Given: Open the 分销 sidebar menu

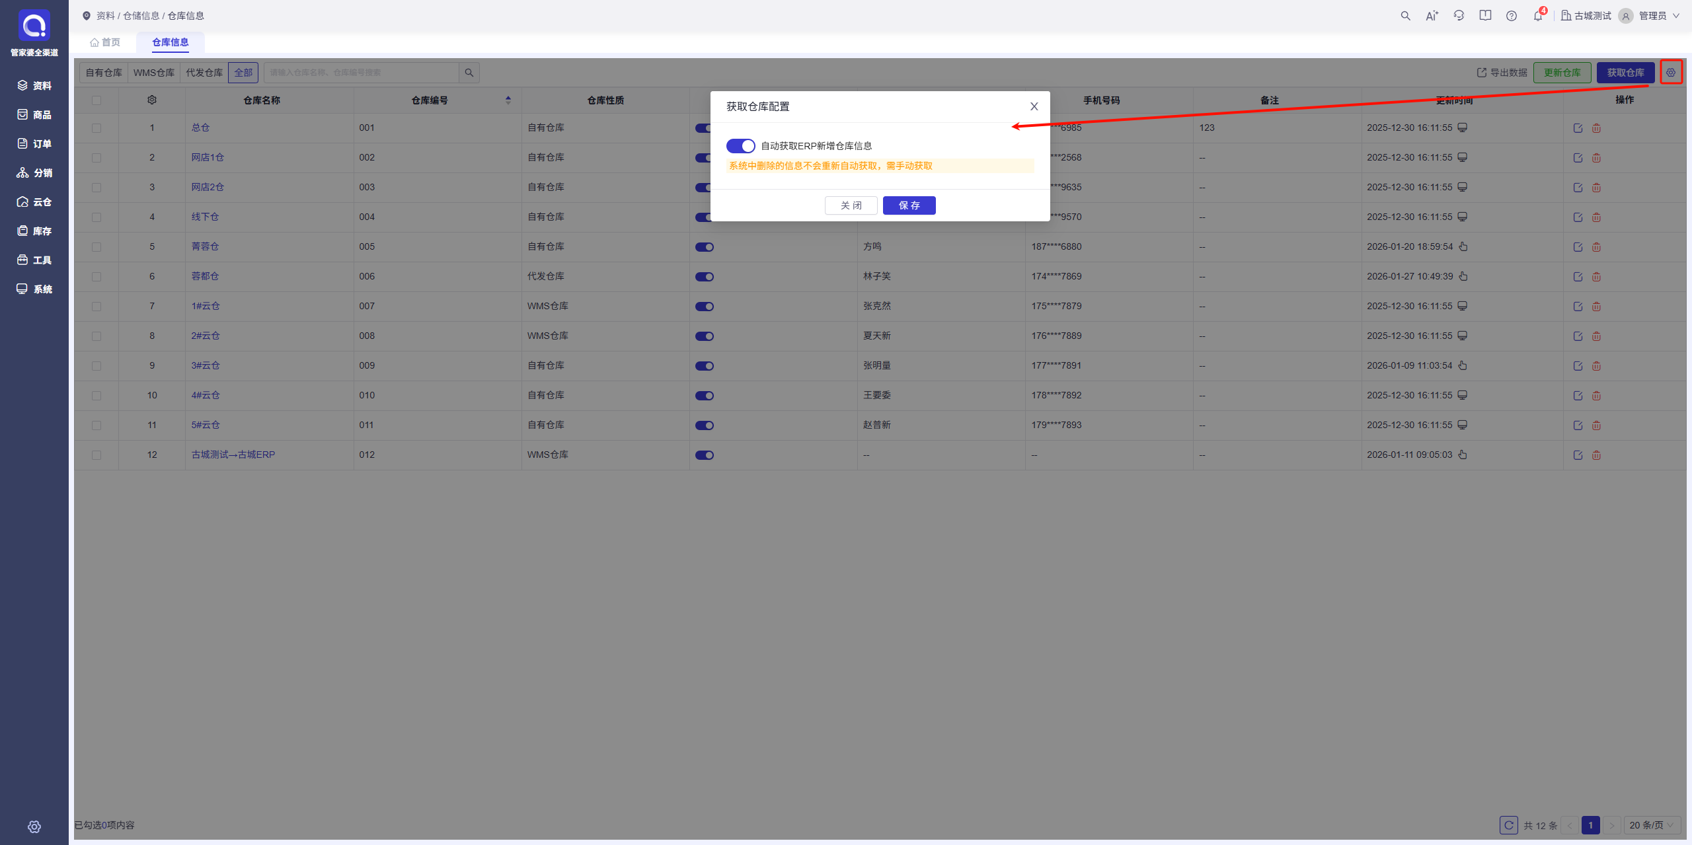Looking at the screenshot, I should click(x=34, y=172).
